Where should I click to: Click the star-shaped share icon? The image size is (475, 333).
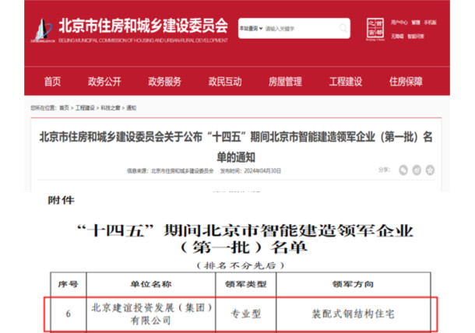[430, 170]
